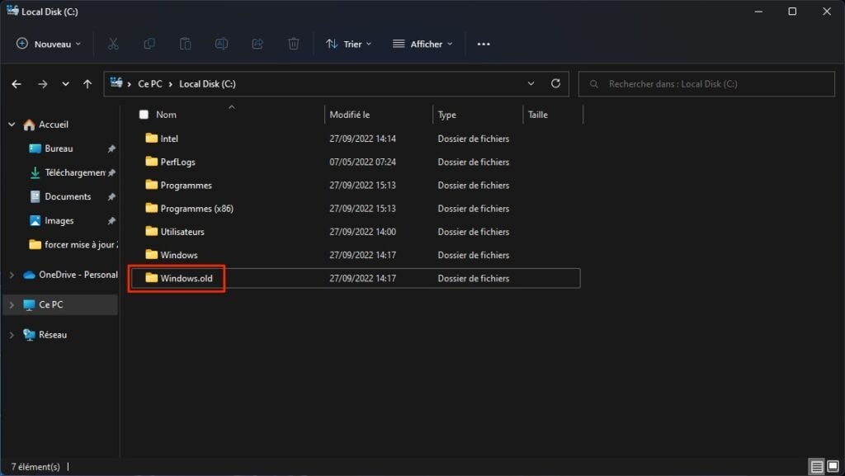Open Bureau in the sidebar
845x476 pixels.
coord(59,148)
